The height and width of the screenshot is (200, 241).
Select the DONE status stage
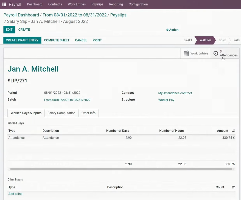(222, 40)
